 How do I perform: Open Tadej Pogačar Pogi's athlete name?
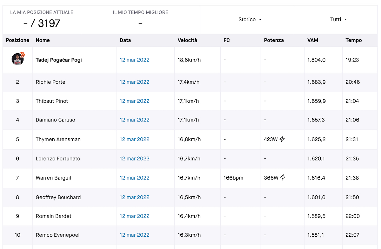[59, 60]
